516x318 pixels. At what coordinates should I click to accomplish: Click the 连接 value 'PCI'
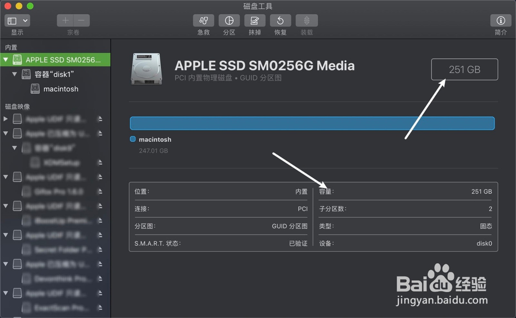(302, 209)
